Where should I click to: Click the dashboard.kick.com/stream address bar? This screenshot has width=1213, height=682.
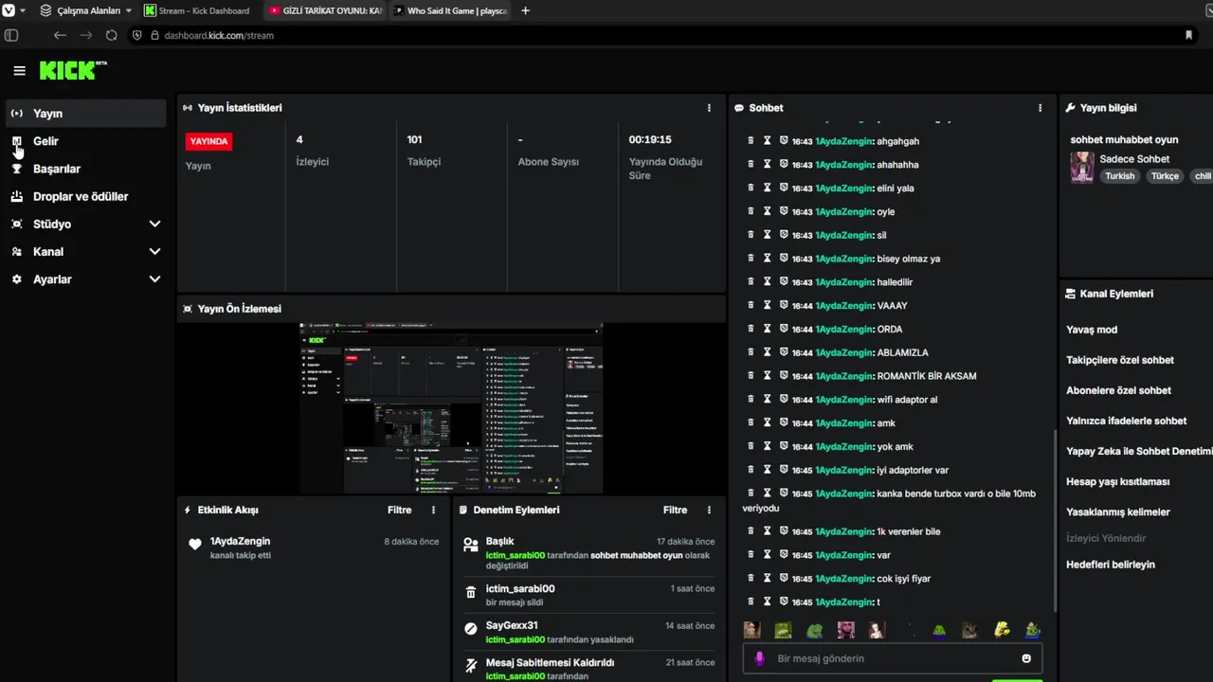click(x=663, y=35)
